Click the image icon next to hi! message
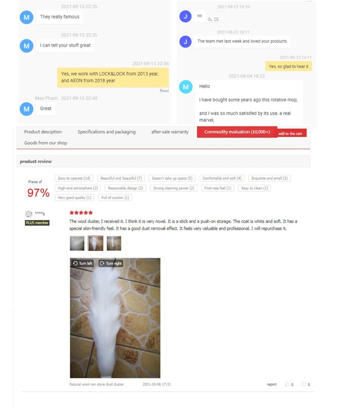Screen dimensions: 337x408 [x=216, y=20]
